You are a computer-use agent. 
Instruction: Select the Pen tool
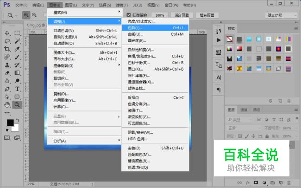(7, 89)
